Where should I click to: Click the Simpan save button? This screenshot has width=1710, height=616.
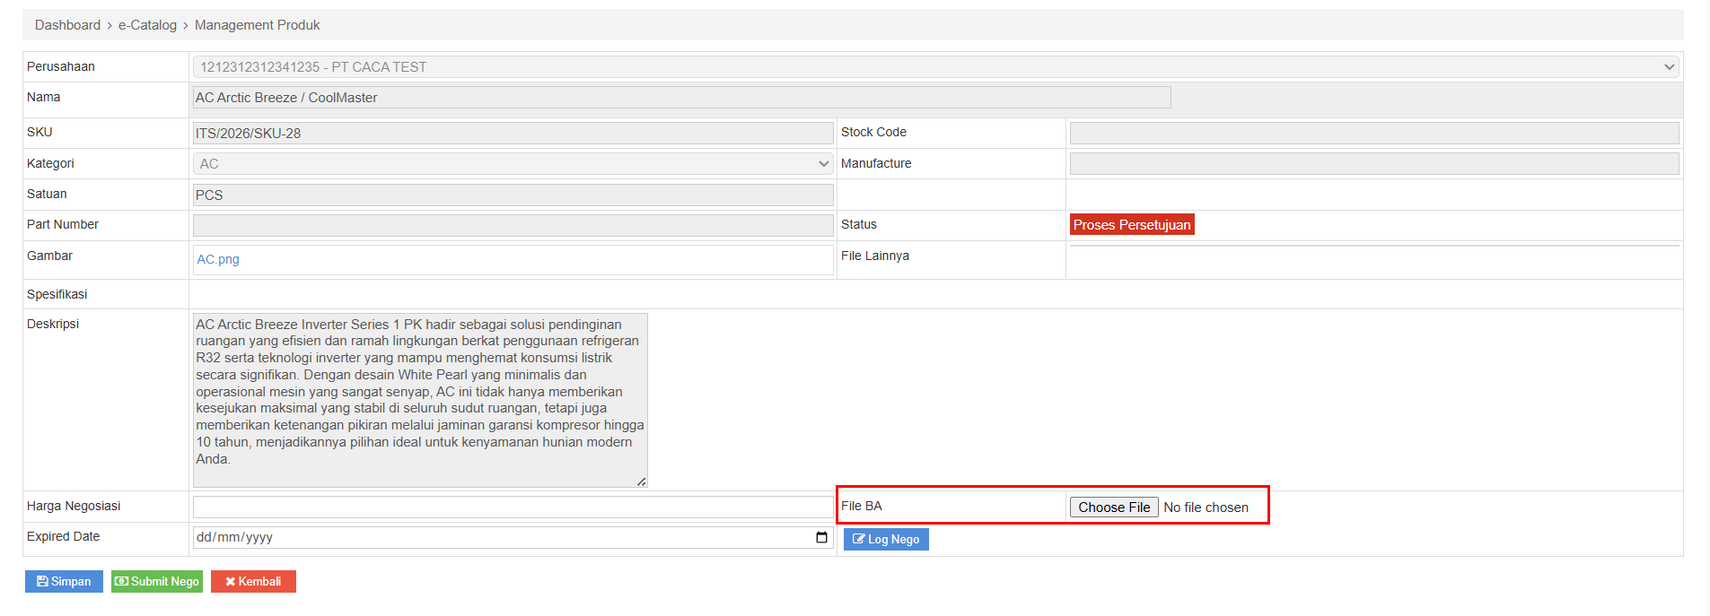coord(64,582)
